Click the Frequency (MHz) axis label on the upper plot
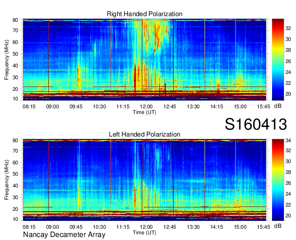This screenshot has height=240, width=296. coord(7,60)
